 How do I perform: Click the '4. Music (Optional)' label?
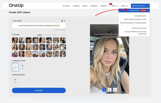pyautogui.click(x=18, y=75)
